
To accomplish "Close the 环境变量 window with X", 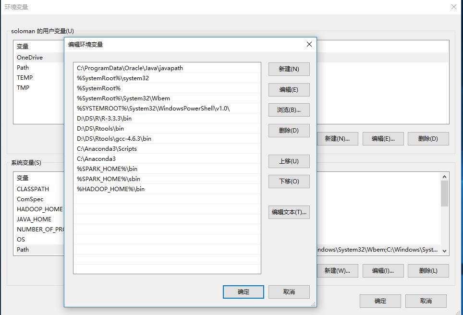I will (x=454, y=7).
